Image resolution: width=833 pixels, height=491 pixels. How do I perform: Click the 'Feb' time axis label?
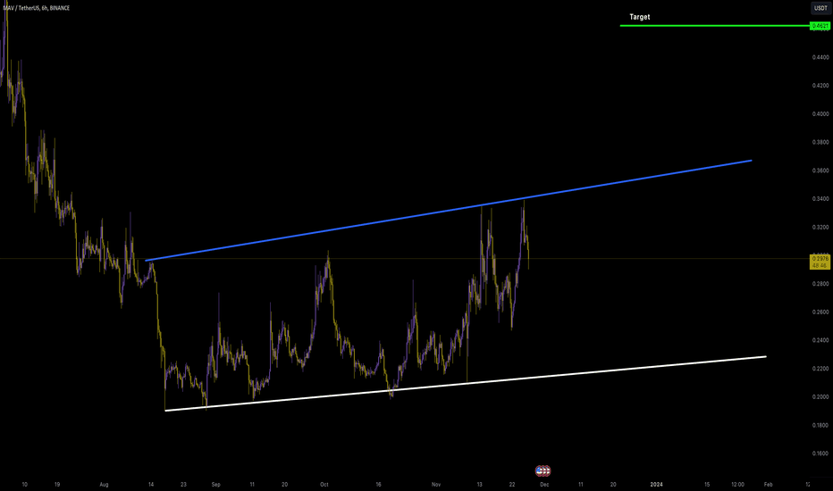tap(768, 485)
